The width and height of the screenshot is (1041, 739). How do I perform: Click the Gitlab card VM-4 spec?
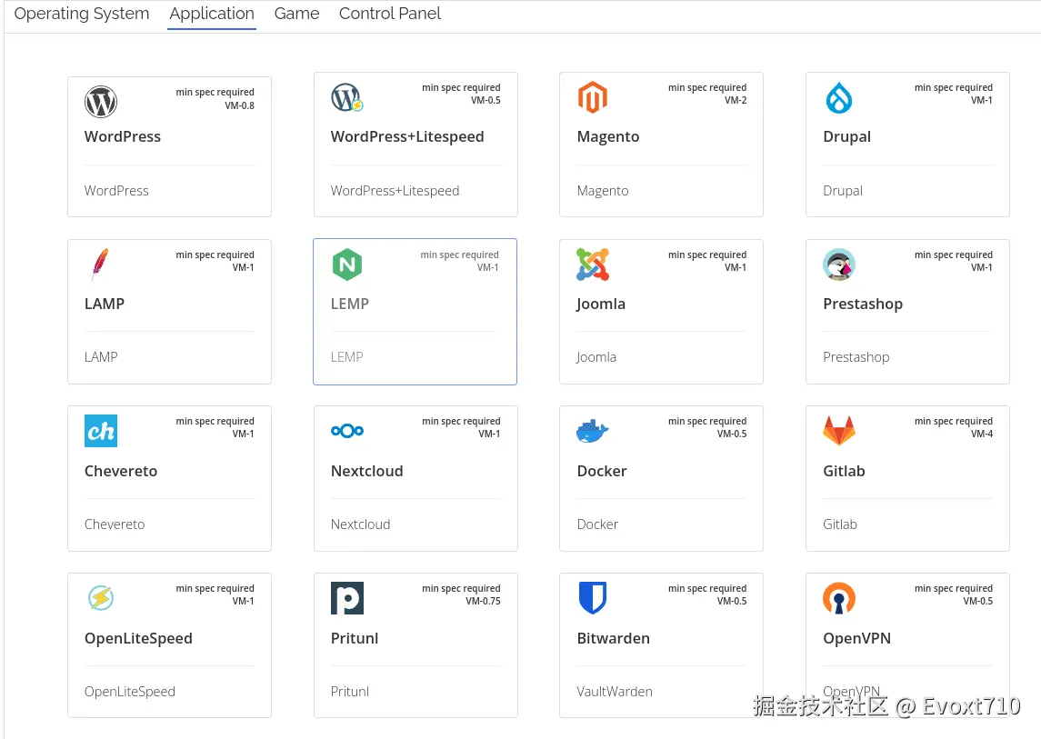click(x=982, y=434)
